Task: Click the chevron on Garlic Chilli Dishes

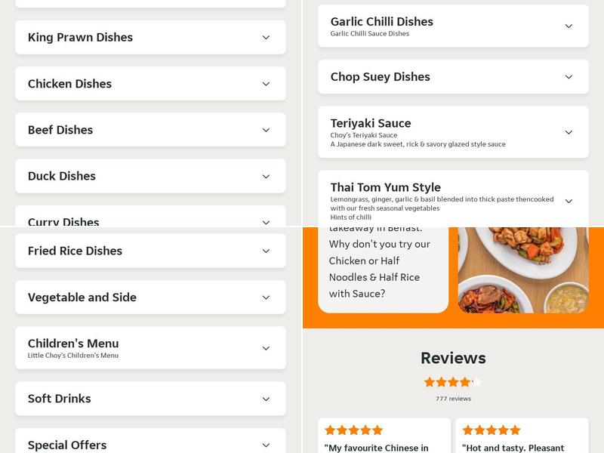Action: tap(569, 25)
